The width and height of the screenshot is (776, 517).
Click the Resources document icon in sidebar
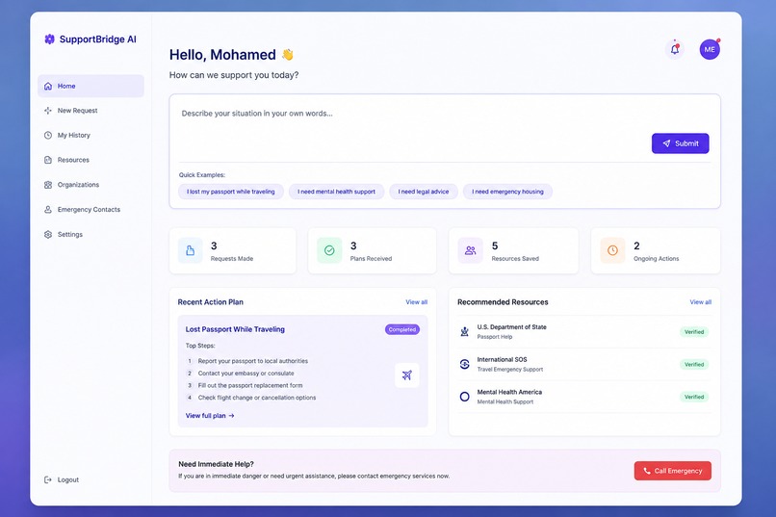coord(48,160)
